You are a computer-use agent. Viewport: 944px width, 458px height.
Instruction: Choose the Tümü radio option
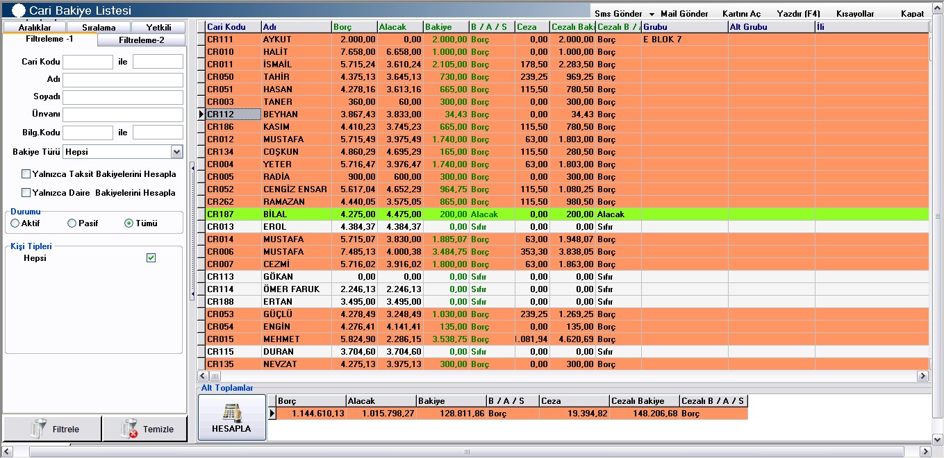tap(129, 223)
